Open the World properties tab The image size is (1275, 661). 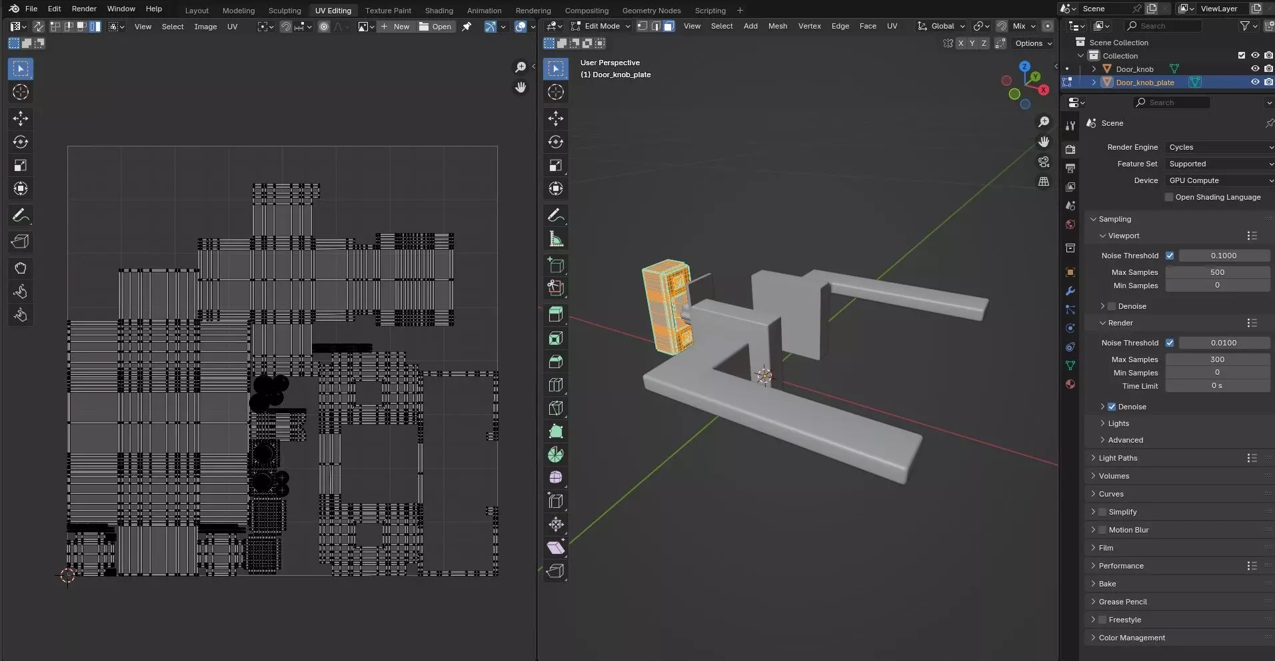1070,224
